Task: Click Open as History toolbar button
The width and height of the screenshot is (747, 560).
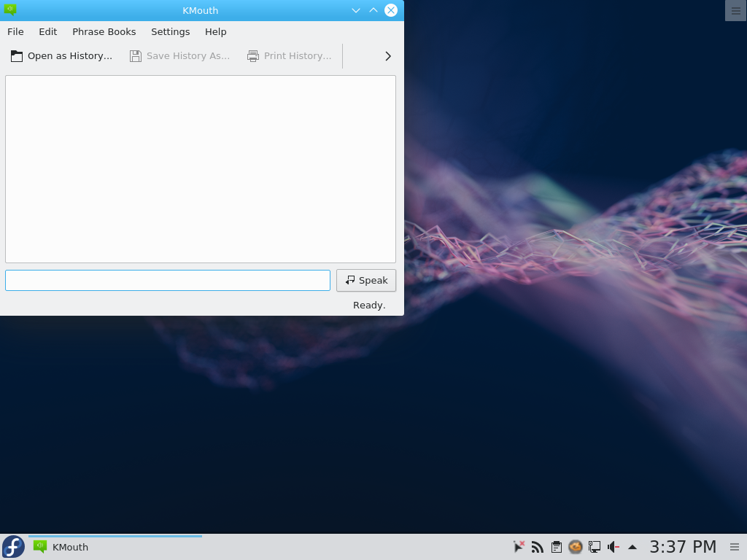Action: (x=61, y=56)
